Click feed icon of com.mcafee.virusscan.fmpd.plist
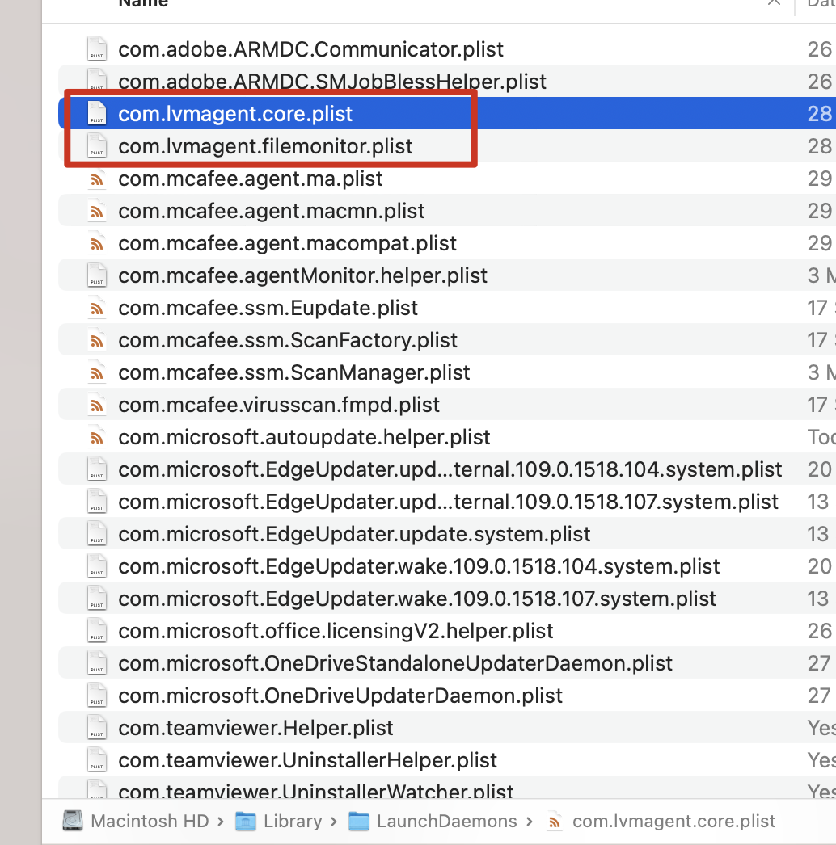This screenshot has height=845, width=836. pyautogui.click(x=97, y=406)
